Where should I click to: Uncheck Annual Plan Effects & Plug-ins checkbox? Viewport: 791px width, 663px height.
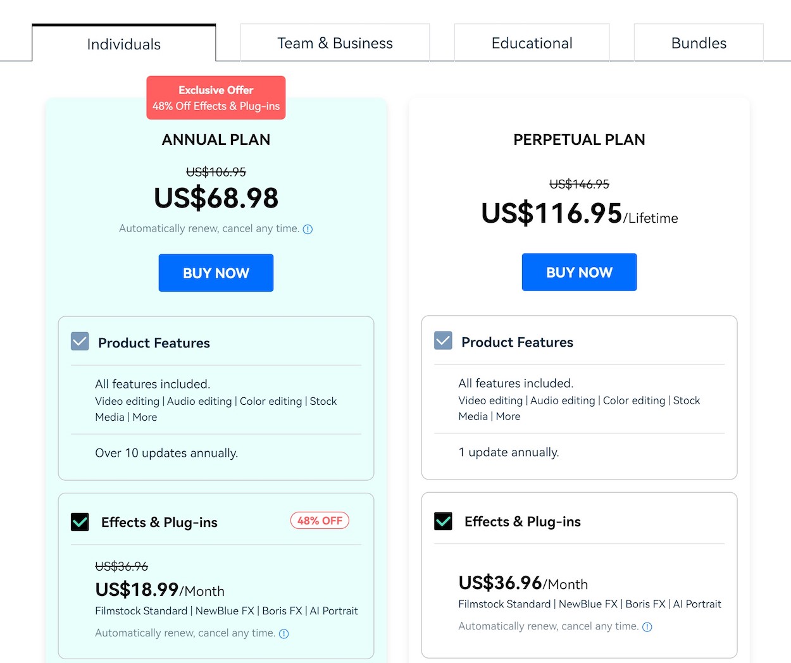80,522
